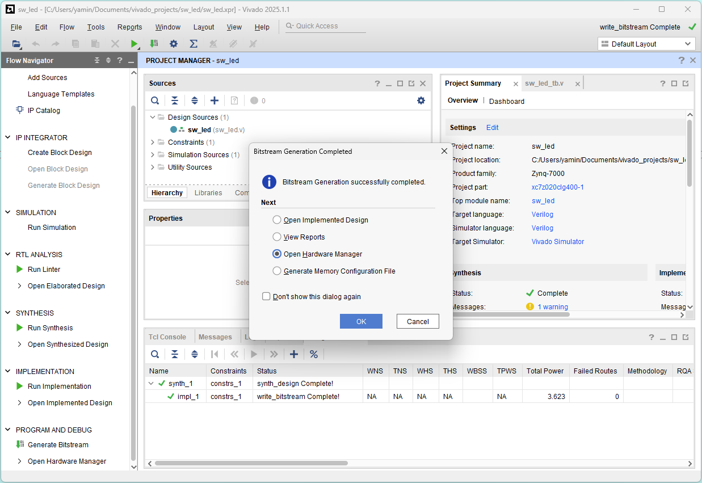Expand the Constraints folder in Sources
The width and height of the screenshot is (702, 483).
pos(153,142)
